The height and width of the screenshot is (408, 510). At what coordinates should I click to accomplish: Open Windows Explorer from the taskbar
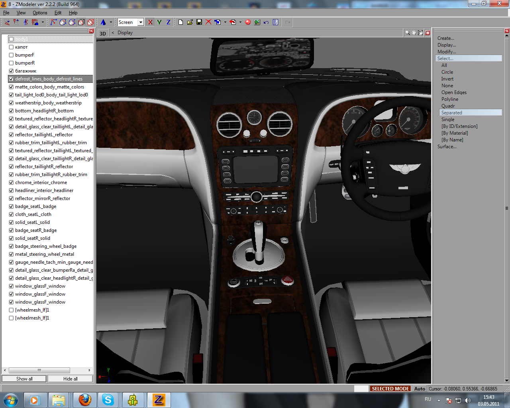click(59, 400)
